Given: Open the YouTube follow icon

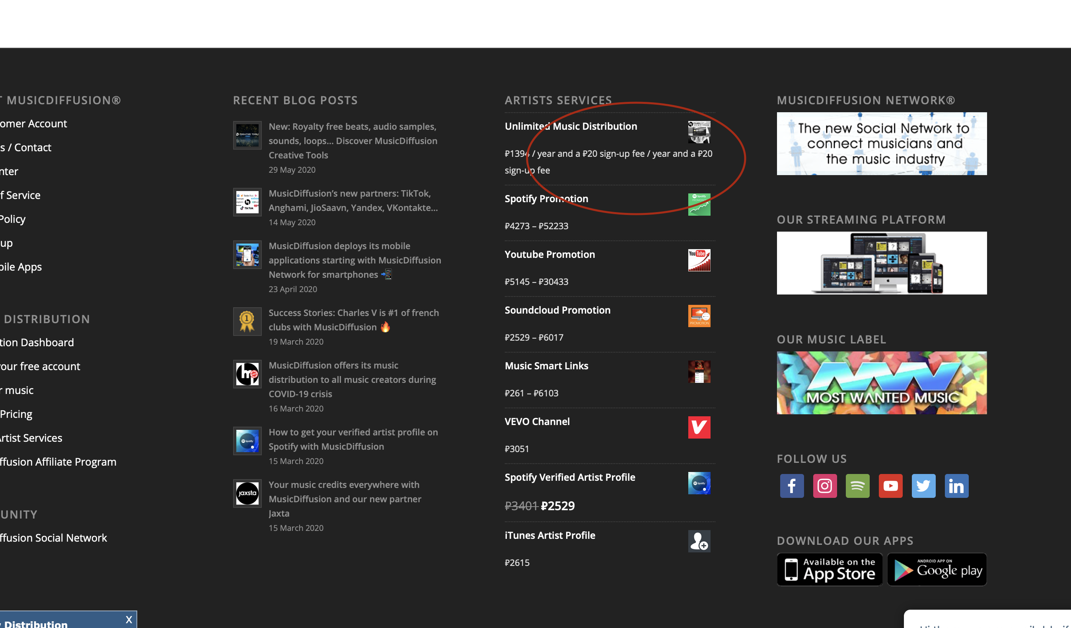Looking at the screenshot, I should click(890, 486).
